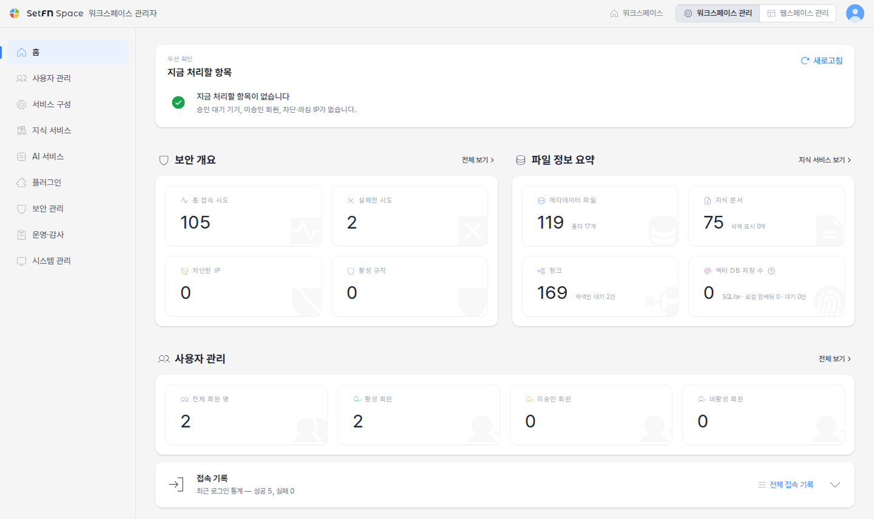Click the 운영·감사 clipboard icon
This screenshot has width=874, height=519.
coord(21,235)
